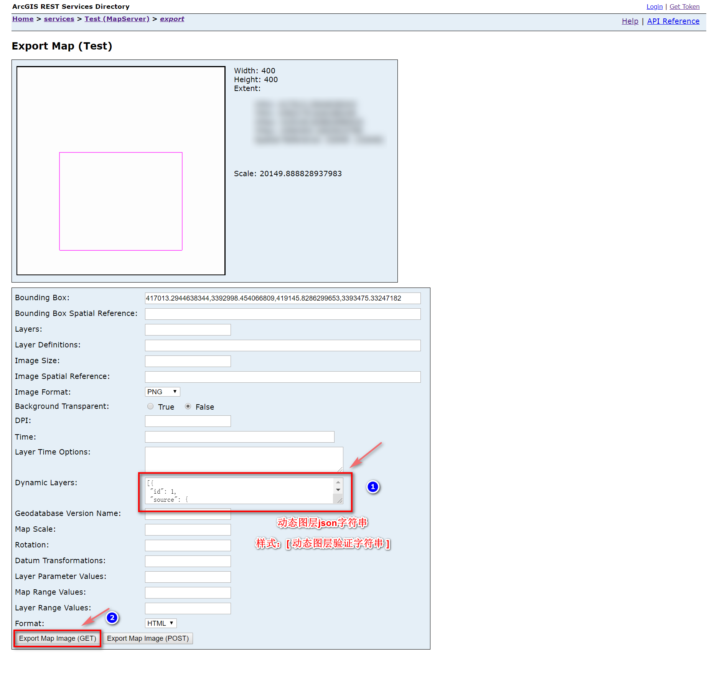Click the Width: 400 text

(255, 71)
